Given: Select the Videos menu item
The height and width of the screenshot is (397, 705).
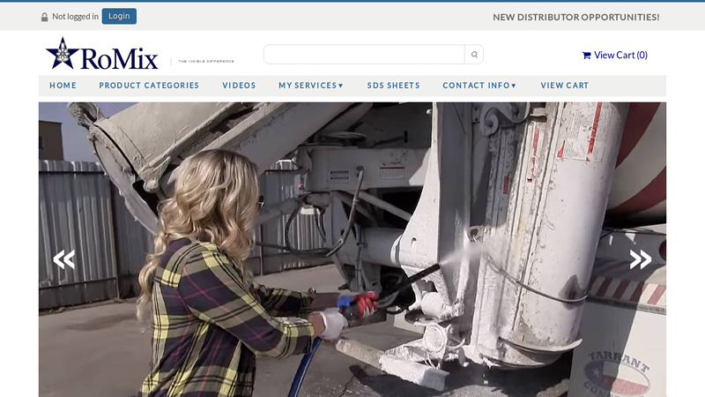Looking at the screenshot, I should [239, 86].
